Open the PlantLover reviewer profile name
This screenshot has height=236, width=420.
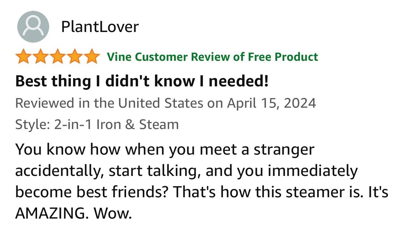tap(100, 27)
